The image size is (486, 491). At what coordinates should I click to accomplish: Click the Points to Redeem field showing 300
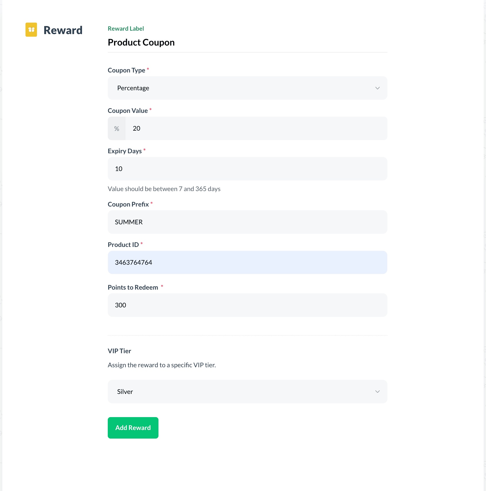[247, 305]
